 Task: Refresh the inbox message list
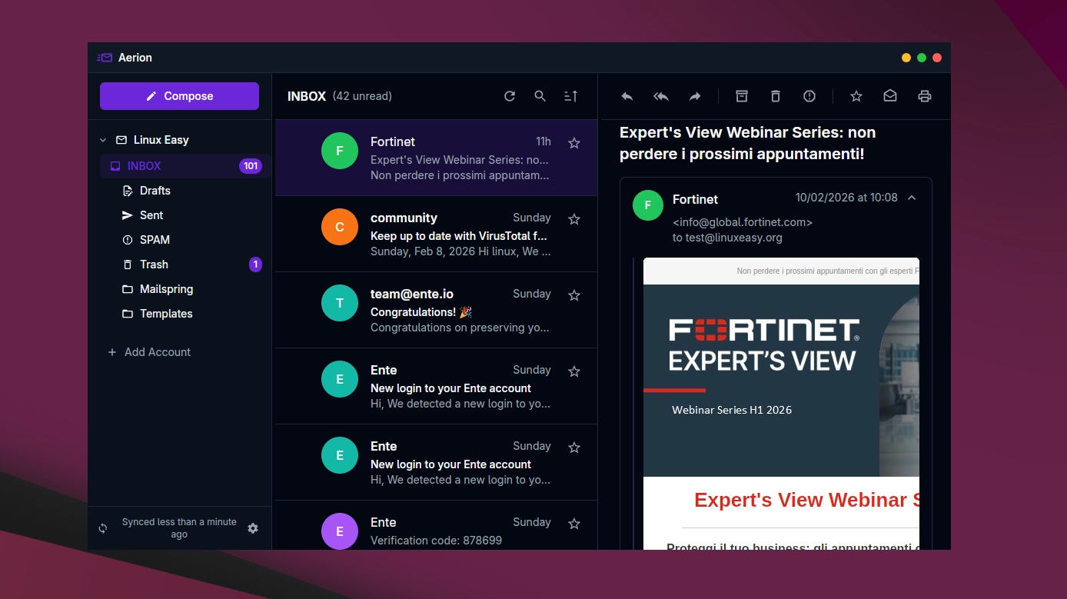pyautogui.click(x=509, y=96)
